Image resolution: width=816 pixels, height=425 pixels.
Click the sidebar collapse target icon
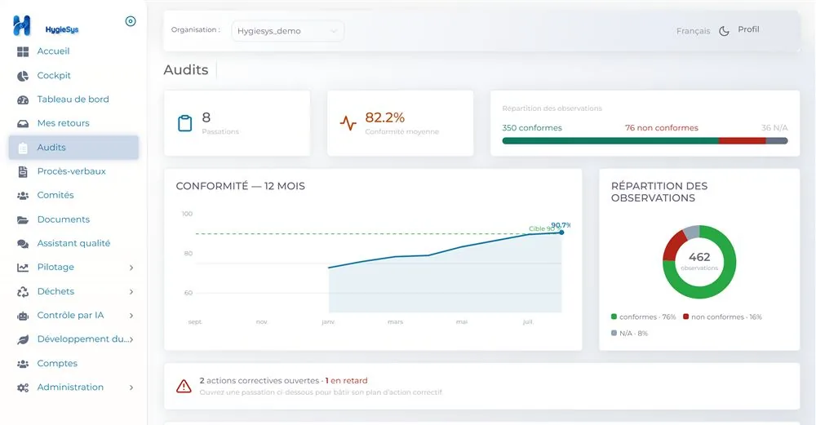pos(131,21)
